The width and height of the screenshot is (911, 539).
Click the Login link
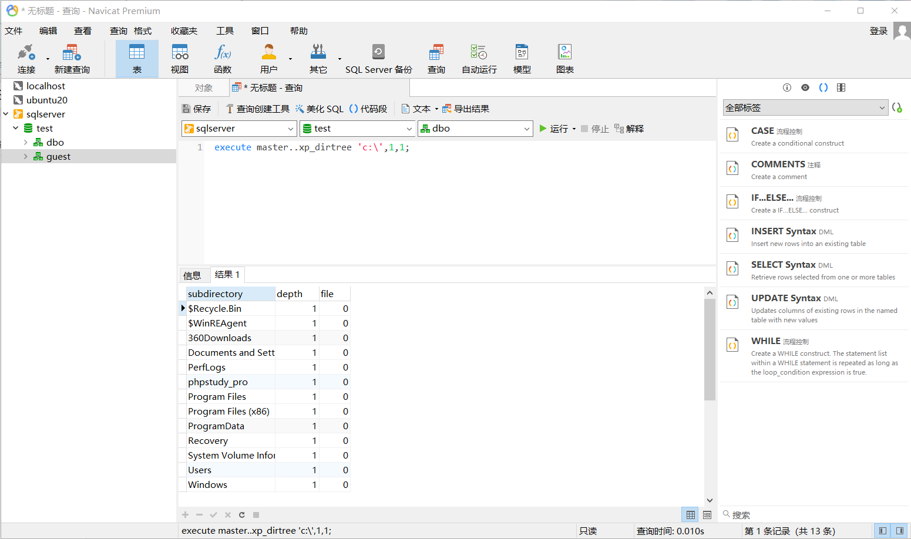[x=879, y=31]
